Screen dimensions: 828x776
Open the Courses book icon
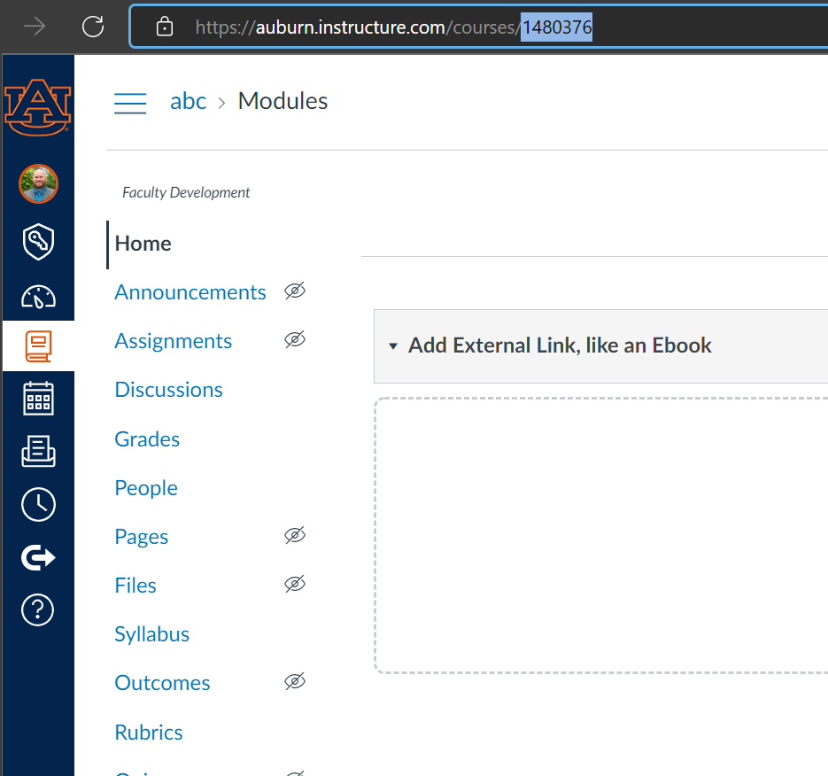click(38, 345)
